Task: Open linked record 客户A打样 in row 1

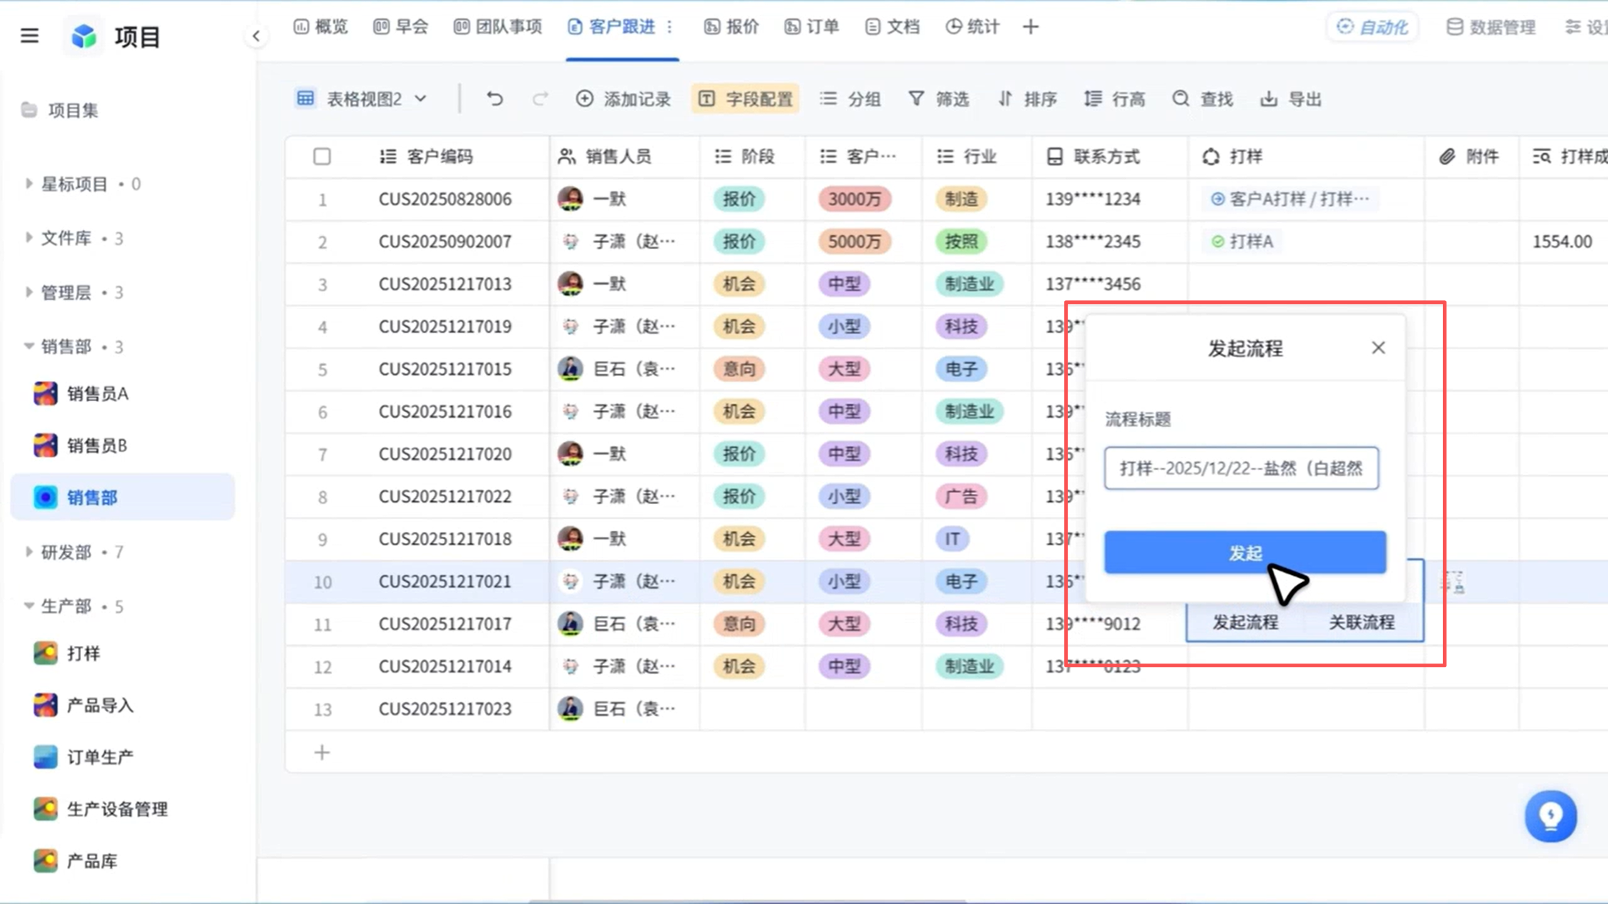Action: pos(1290,199)
